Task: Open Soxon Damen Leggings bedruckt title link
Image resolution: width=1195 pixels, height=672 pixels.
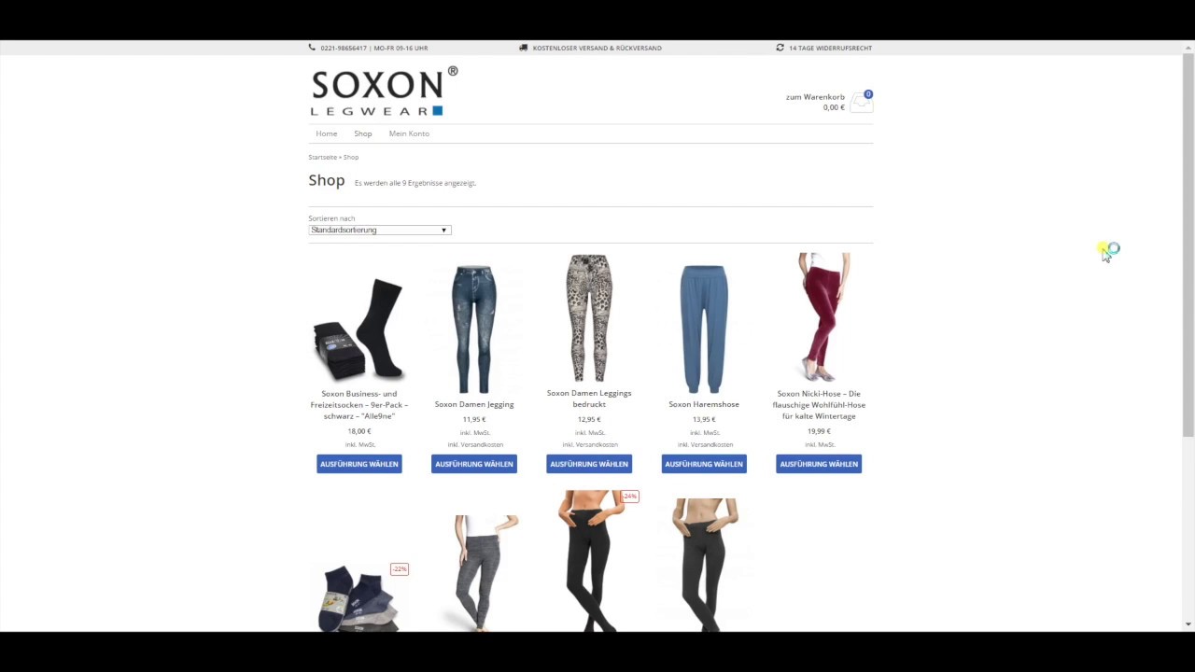Action: (589, 399)
